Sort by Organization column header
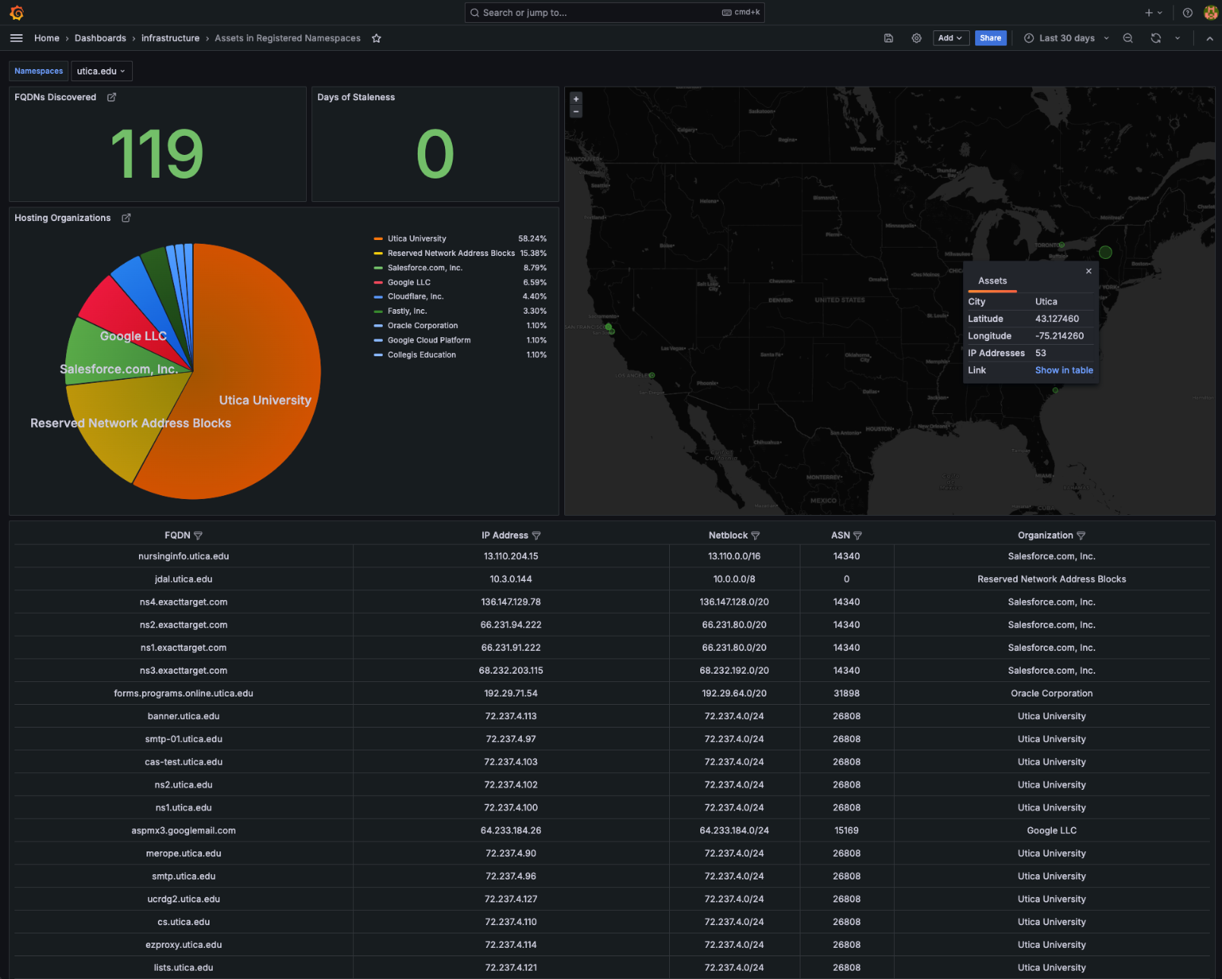This screenshot has height=979, width=1222. pos(1045,535)
